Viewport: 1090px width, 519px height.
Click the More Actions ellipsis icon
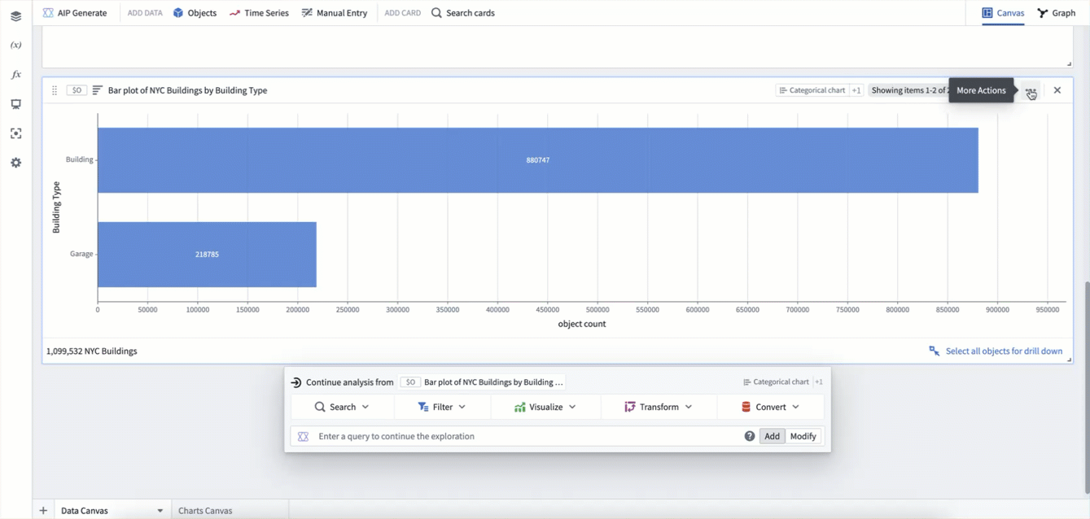(x=1031, y=90)
